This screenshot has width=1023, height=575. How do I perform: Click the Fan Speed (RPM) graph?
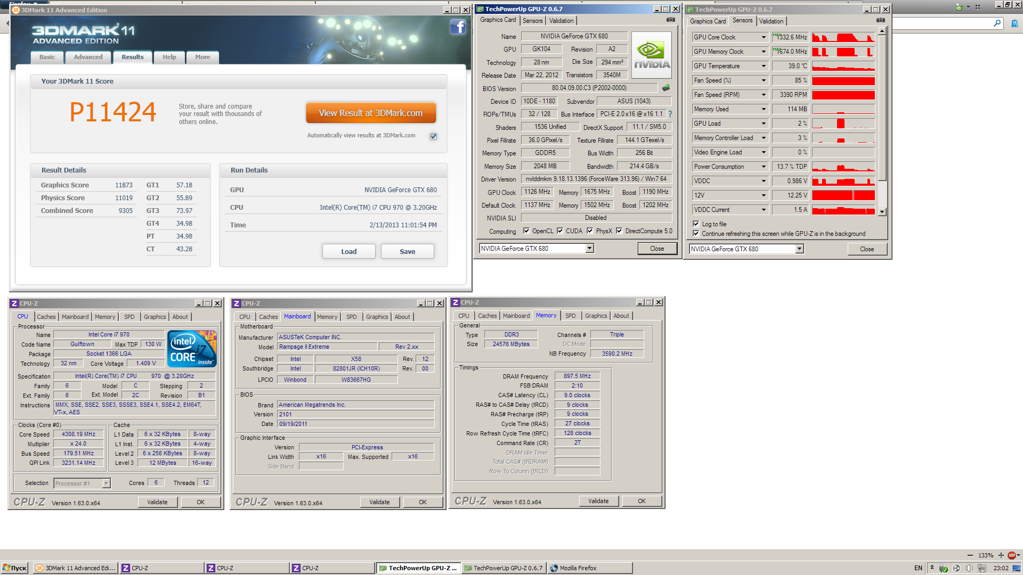(x=843, y=95)
